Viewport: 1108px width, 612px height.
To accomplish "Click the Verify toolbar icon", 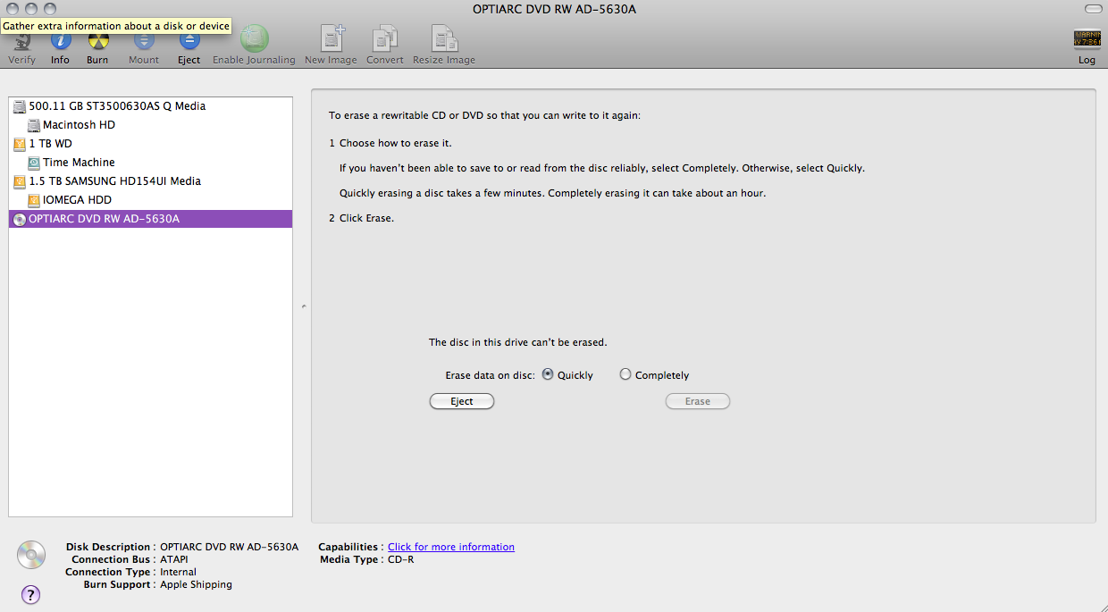I will click(21, 42).
